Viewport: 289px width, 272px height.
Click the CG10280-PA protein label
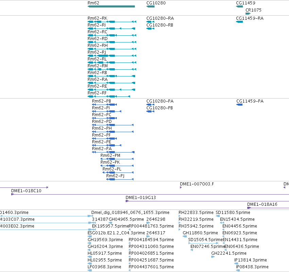pos(160,101)
